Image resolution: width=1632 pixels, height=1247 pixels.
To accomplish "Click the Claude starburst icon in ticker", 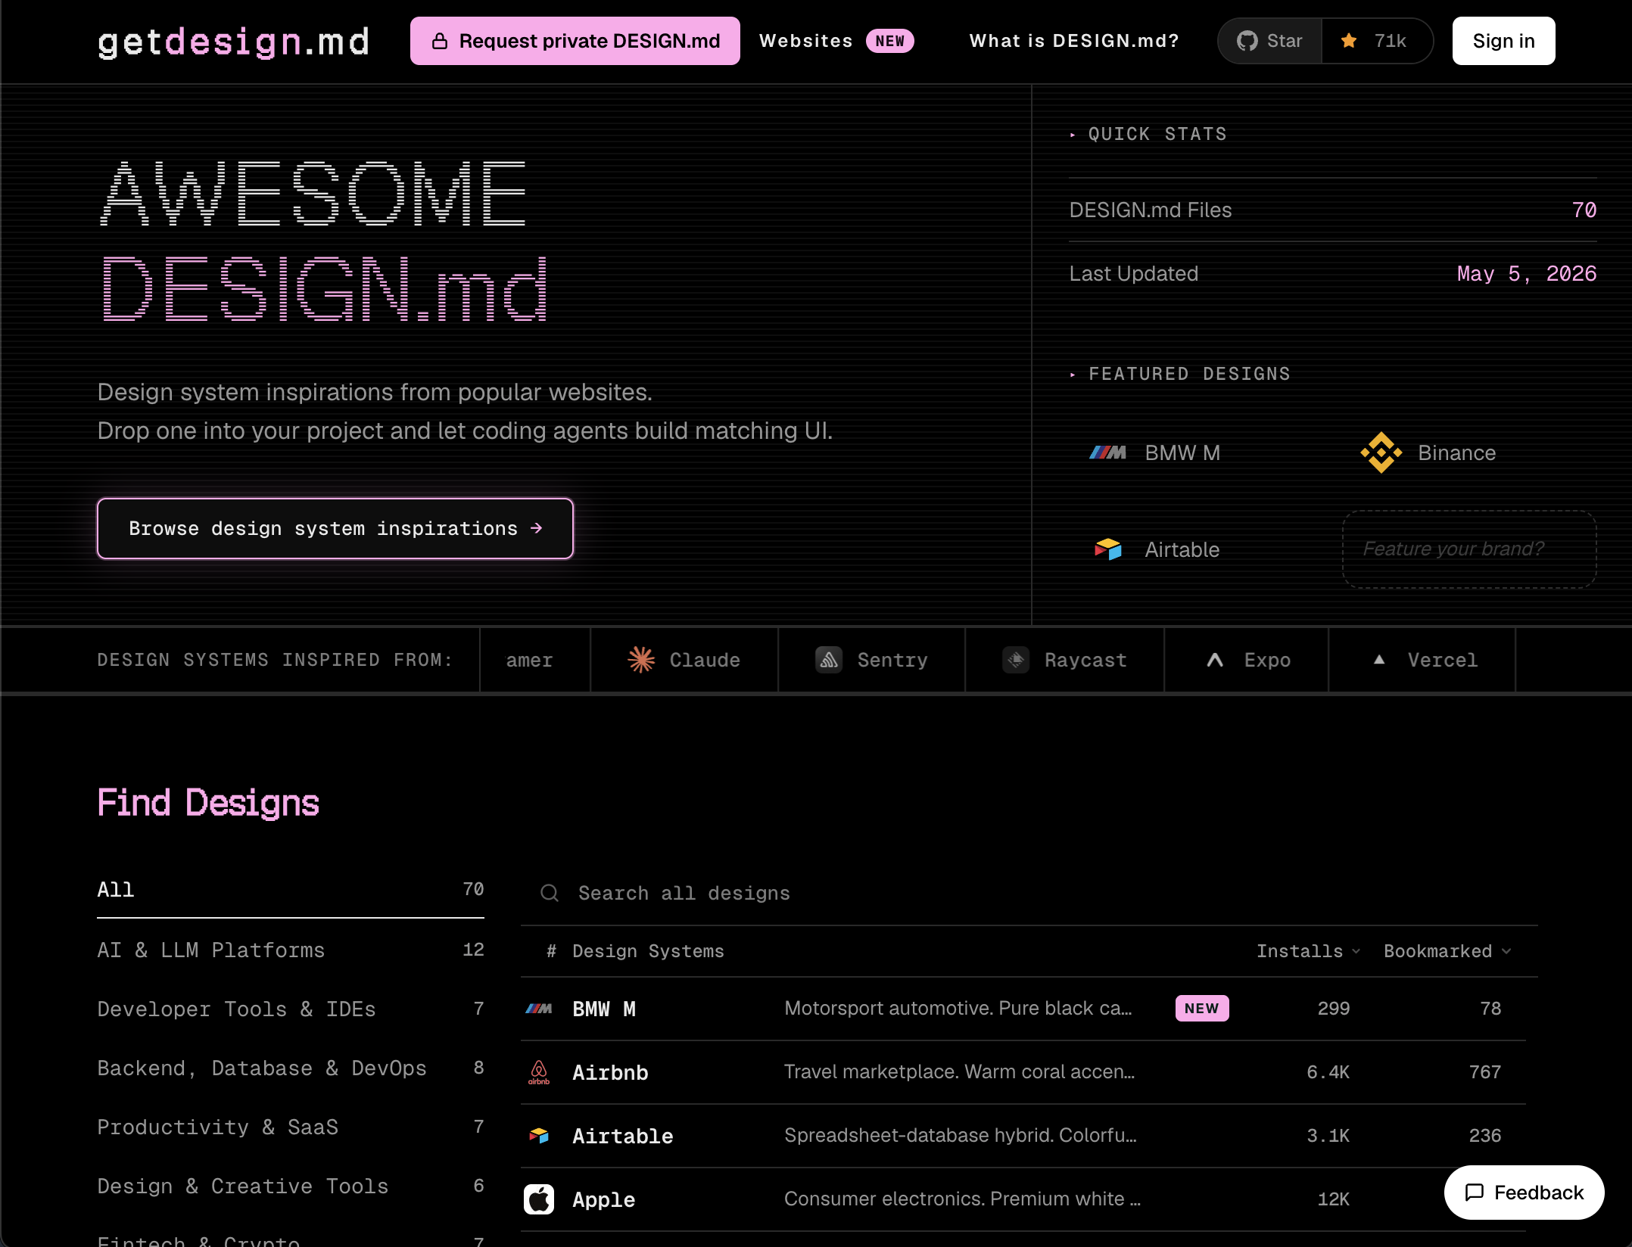I will [641, 660].
